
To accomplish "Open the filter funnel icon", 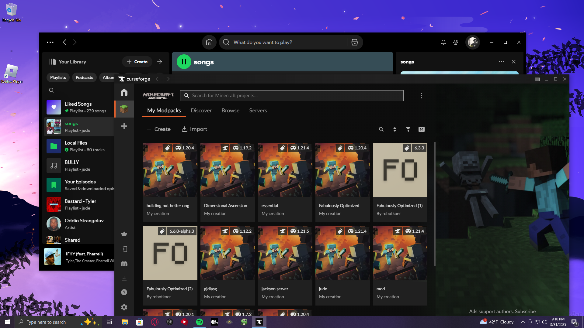I will point(408,129).
